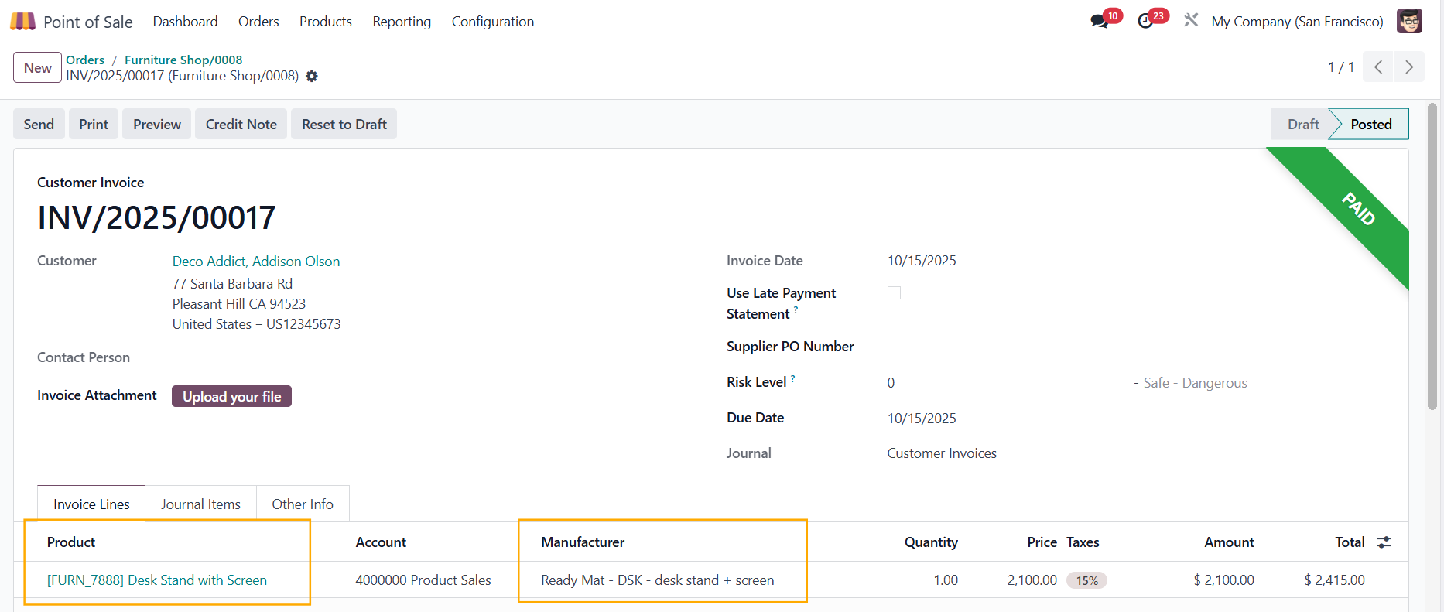Open the discuss messages chat icon

click(1099, 22)
